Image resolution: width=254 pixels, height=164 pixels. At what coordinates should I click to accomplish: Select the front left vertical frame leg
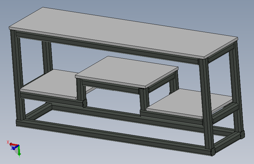[18, 75]
